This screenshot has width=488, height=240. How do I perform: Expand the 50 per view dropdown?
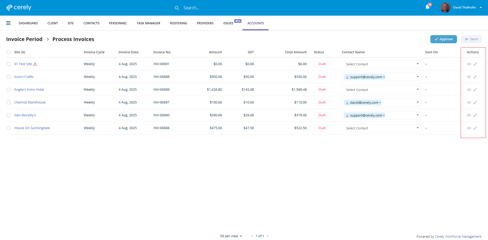231,236
